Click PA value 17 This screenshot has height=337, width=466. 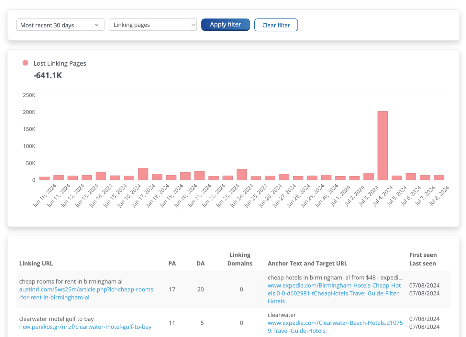172,289
